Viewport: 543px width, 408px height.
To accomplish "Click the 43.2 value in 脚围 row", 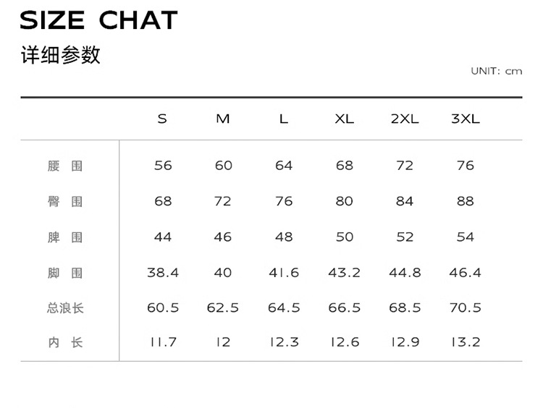I will coord(345,273).
